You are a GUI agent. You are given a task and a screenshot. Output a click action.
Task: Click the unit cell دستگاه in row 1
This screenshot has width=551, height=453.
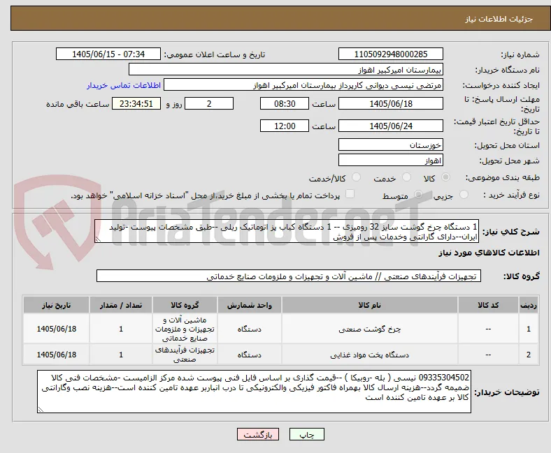[250, 329]
